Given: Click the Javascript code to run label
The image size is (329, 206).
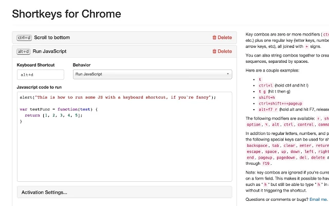Looking at the screenshot, I should pos(39,87).
